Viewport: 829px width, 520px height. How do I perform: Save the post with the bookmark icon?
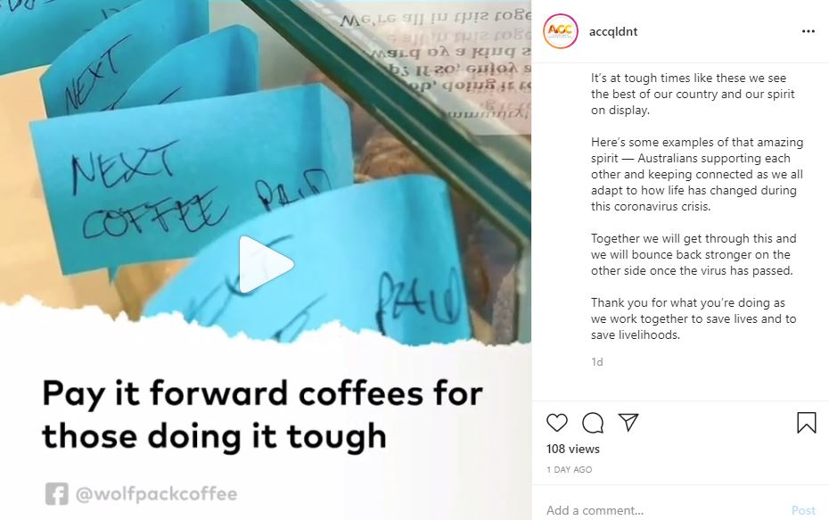tap(806, 423)
